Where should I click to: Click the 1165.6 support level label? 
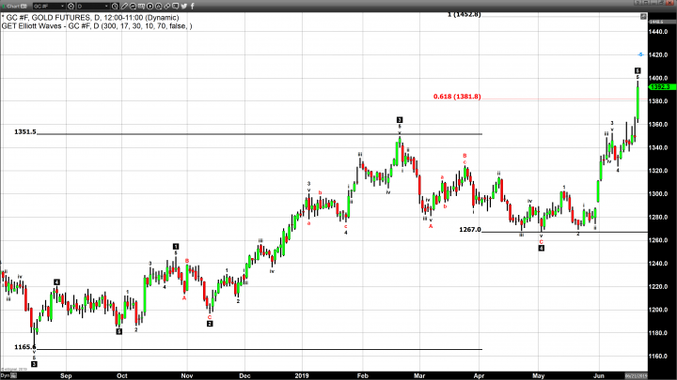(25, 347)
